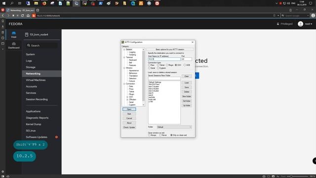The width and height of the screenshot is (316, 178).
Task: Open the trash icon in tab bar
Action: click(x=290, y=10)
